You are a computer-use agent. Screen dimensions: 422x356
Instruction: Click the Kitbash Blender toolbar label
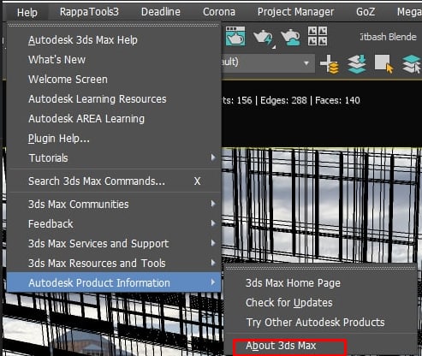[x=388, y=37]
